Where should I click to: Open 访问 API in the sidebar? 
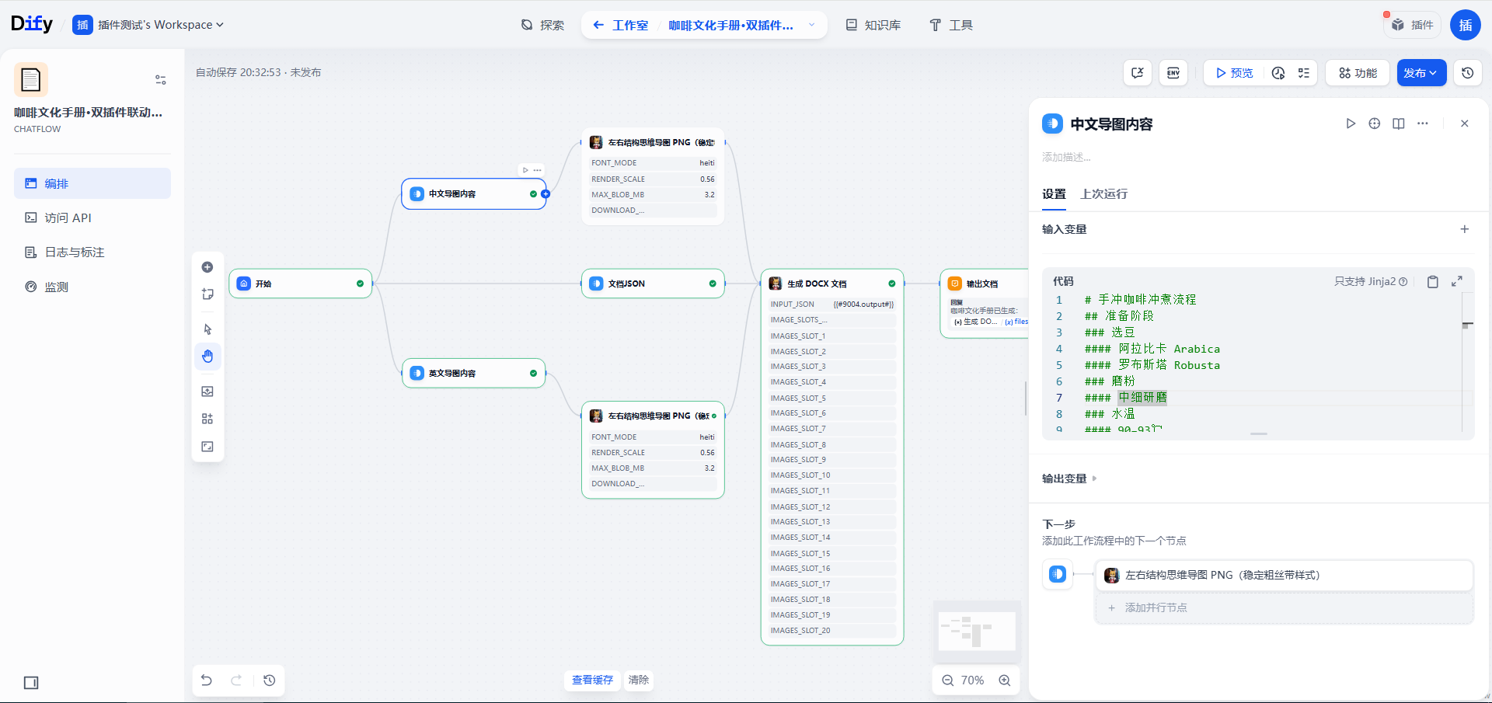pyautogui.click(x=92, y=218)
